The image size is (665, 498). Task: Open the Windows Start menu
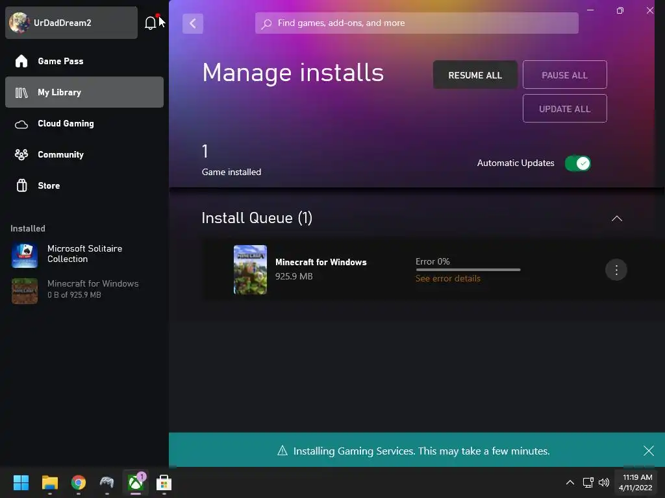pos(21,482)
